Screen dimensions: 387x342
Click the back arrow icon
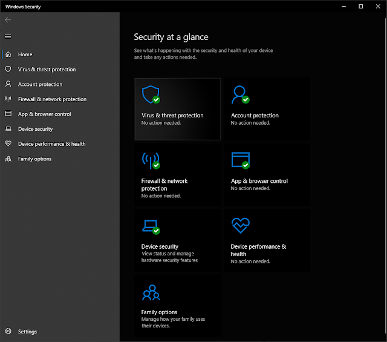click(x=8, y=20)
